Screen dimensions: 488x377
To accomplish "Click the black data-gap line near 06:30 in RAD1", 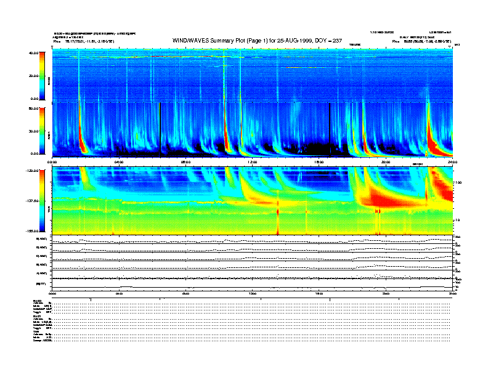I will tap(160, 129).
